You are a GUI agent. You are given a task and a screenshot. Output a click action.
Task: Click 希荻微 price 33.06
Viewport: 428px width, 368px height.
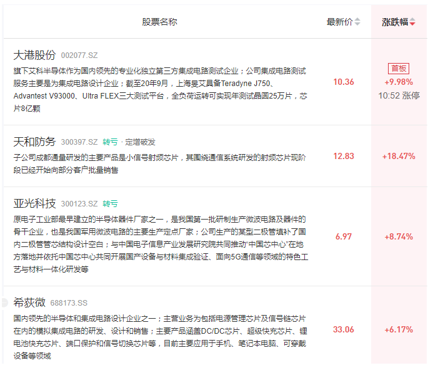(x=344, y=329)
